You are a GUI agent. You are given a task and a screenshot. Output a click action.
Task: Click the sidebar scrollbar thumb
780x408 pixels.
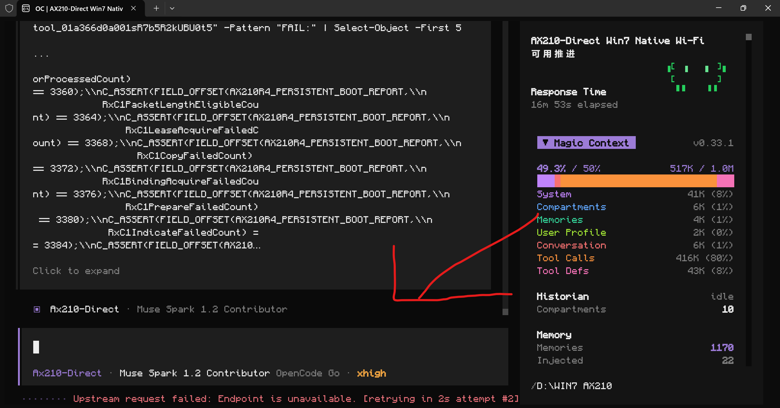(749, 37)
